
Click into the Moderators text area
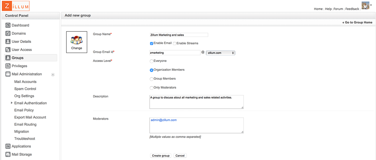(197, 126)
